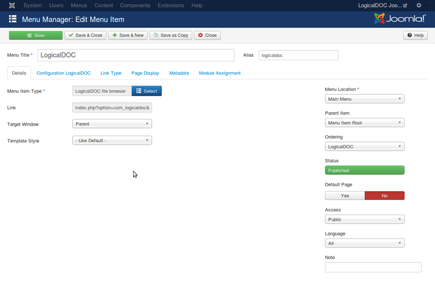Viewport: 435px width, 281px height.
Task: Click Save as Copy button
Action: [171, 35]
